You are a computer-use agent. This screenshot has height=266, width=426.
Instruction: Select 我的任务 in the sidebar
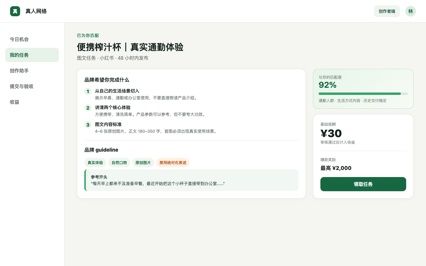click(x=32, y=55)
